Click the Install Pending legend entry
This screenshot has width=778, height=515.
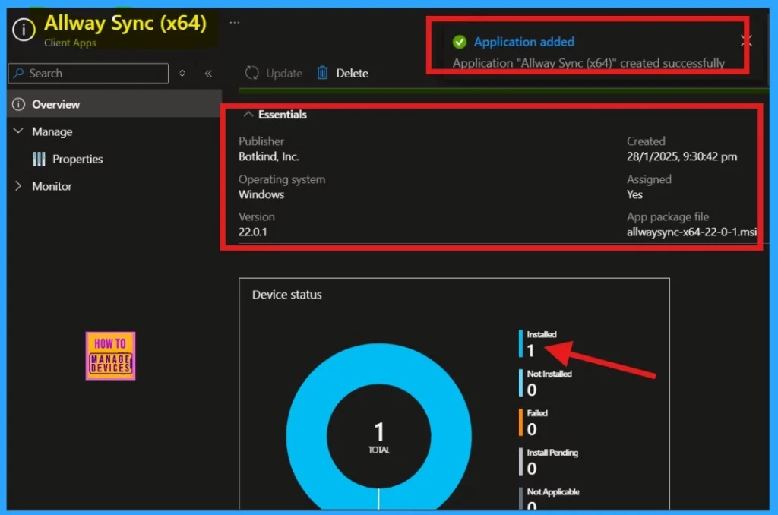coord(549,462)
